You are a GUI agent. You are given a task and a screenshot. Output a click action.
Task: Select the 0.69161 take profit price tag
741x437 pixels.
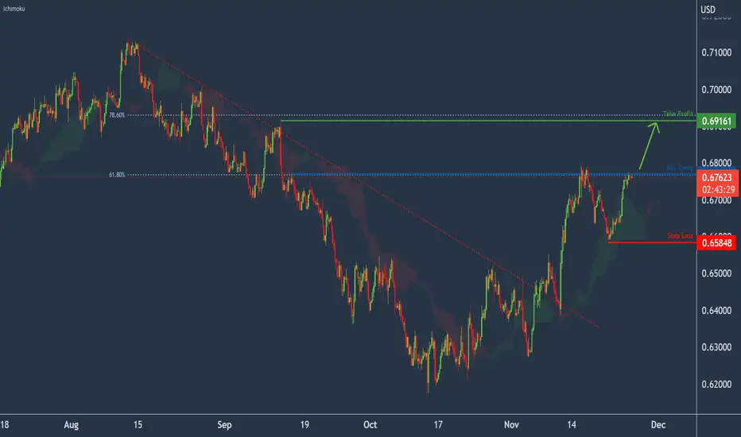716,121
